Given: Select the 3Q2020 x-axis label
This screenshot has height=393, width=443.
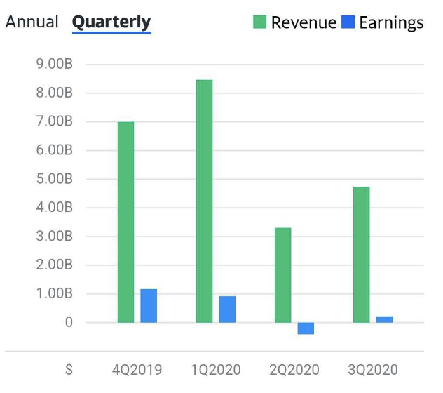Looking at the screenshot, I should tap(373, 369).
